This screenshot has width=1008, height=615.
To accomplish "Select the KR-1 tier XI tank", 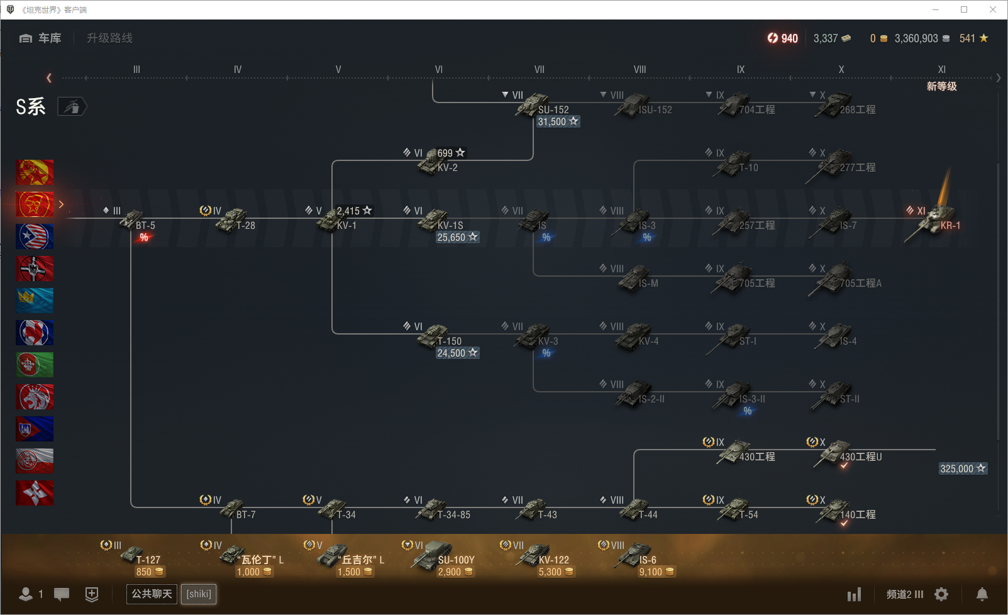I will [x=933, y=219].
